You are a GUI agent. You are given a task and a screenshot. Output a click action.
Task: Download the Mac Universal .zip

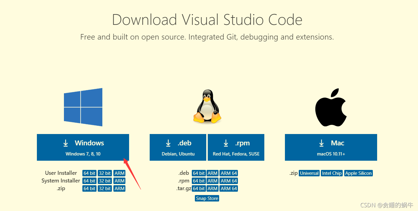coord(309,173)
